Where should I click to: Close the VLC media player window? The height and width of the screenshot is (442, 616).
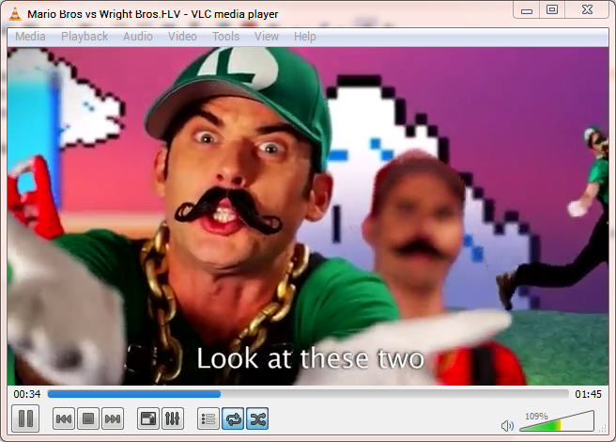[x=587, y=9]
